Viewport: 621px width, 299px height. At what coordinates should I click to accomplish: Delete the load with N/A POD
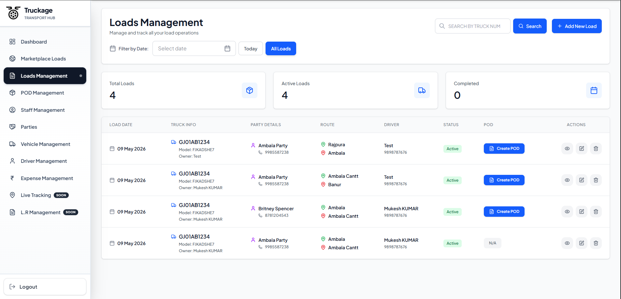click(x=596, y=243)
